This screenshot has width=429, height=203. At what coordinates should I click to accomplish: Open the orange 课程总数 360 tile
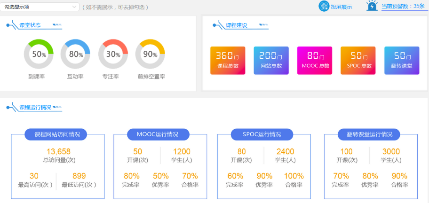tap(227, 61)
